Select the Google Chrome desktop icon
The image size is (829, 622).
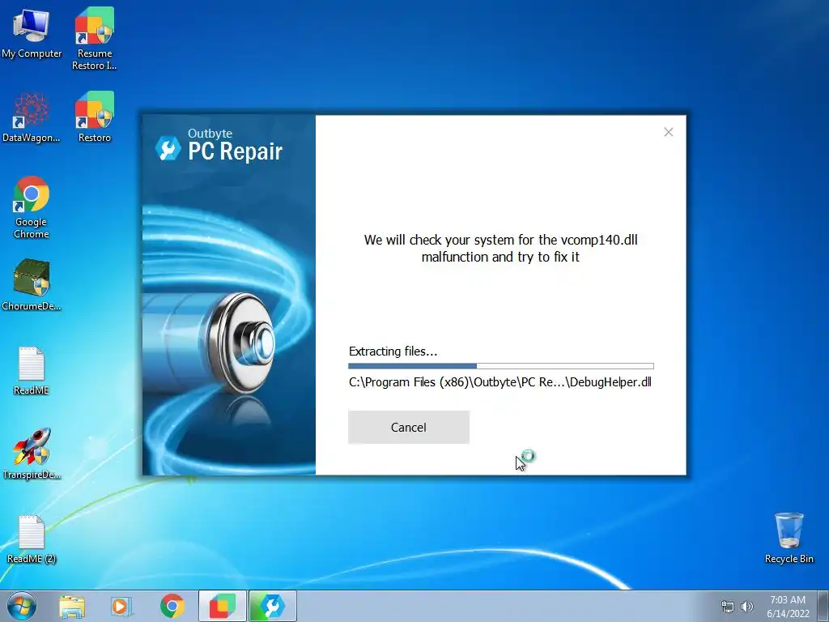(32, 207)
